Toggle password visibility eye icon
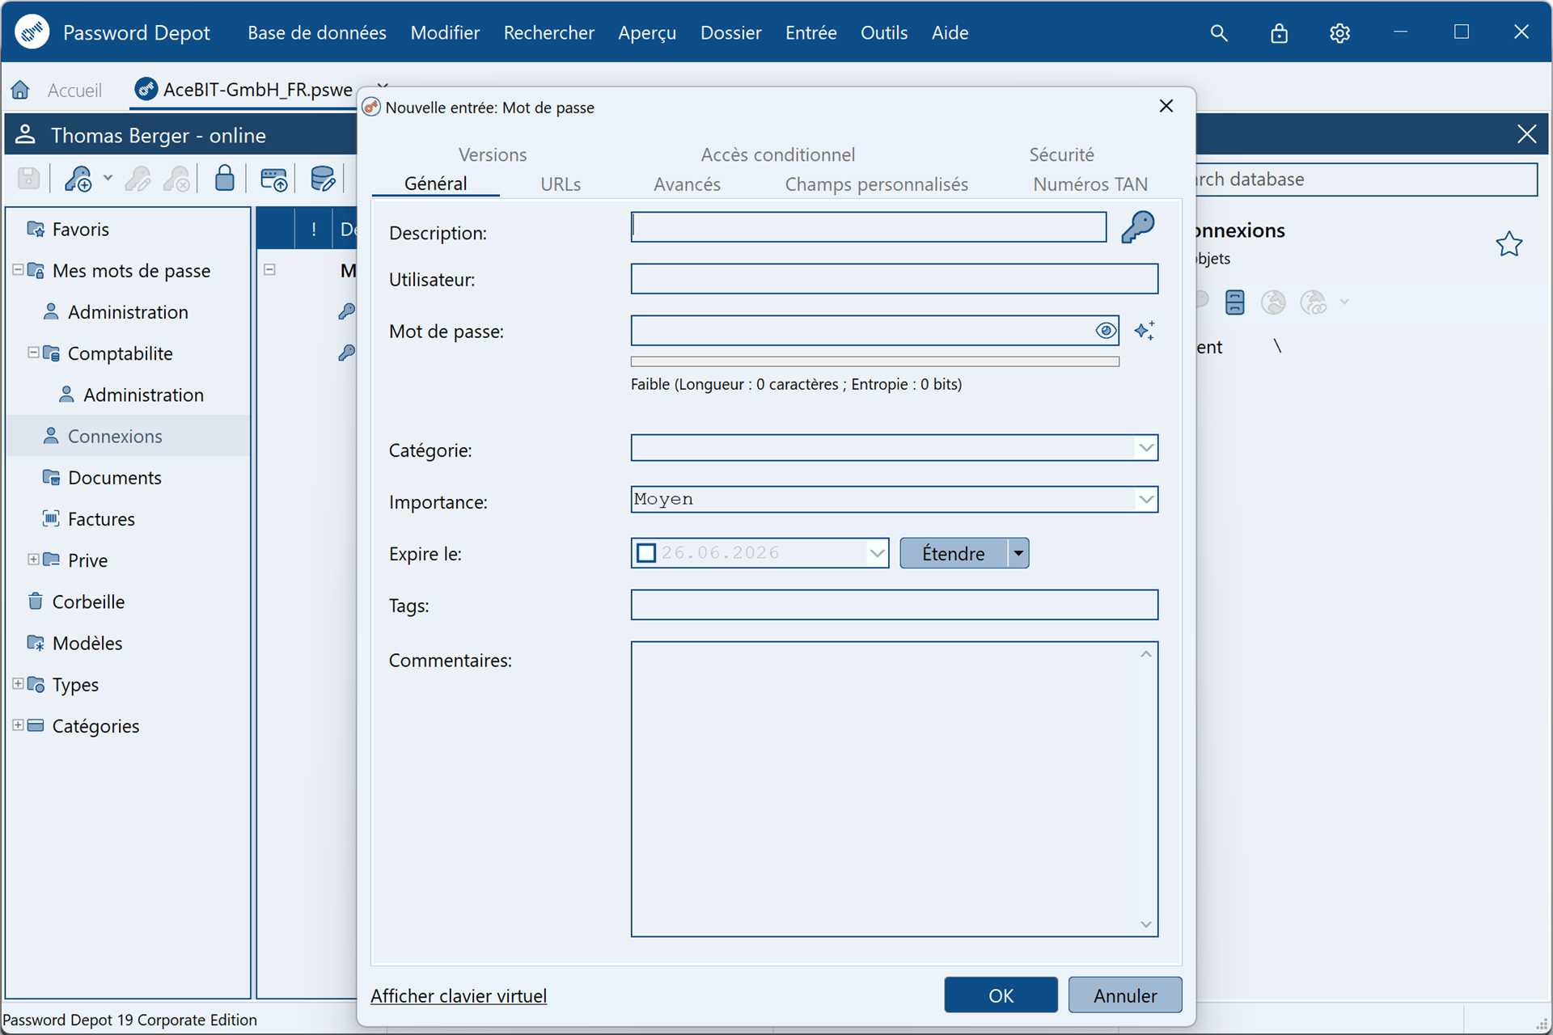 coord(1105,330)
